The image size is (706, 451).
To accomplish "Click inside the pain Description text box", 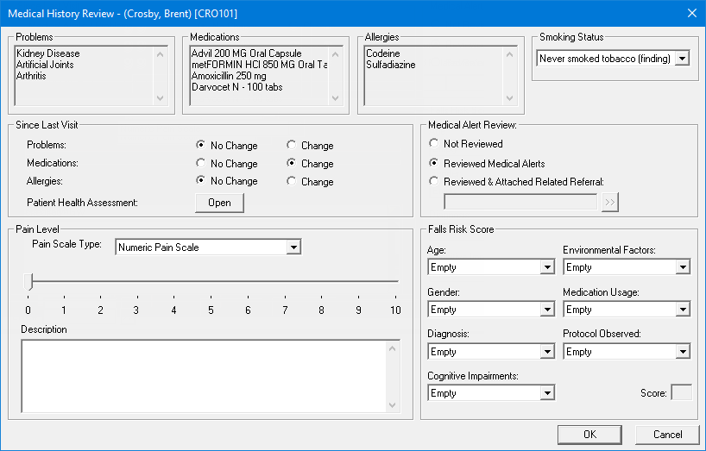I will coord(204,375).
